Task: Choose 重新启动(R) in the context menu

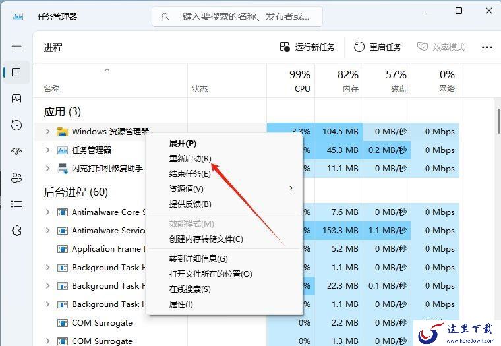Action: (x=190, y=158)
